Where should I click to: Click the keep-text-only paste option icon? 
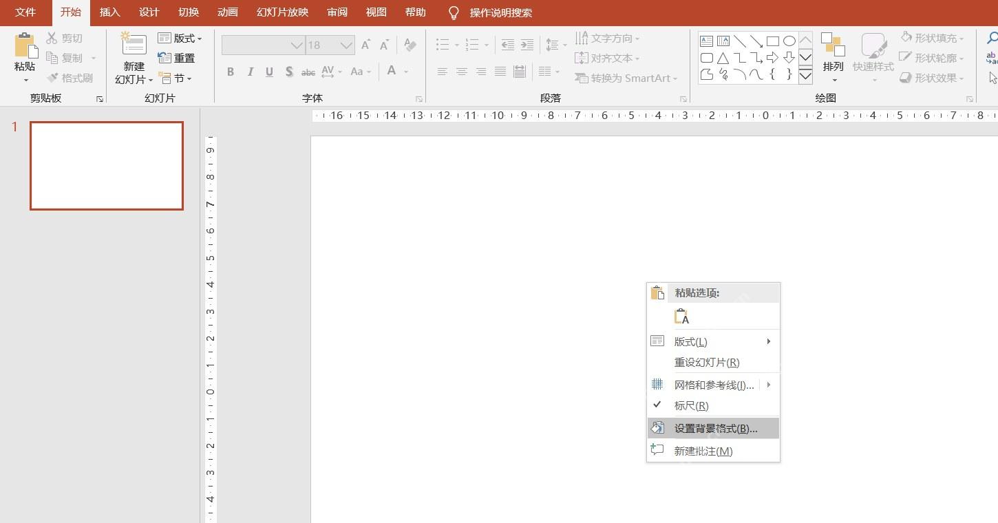681,317
